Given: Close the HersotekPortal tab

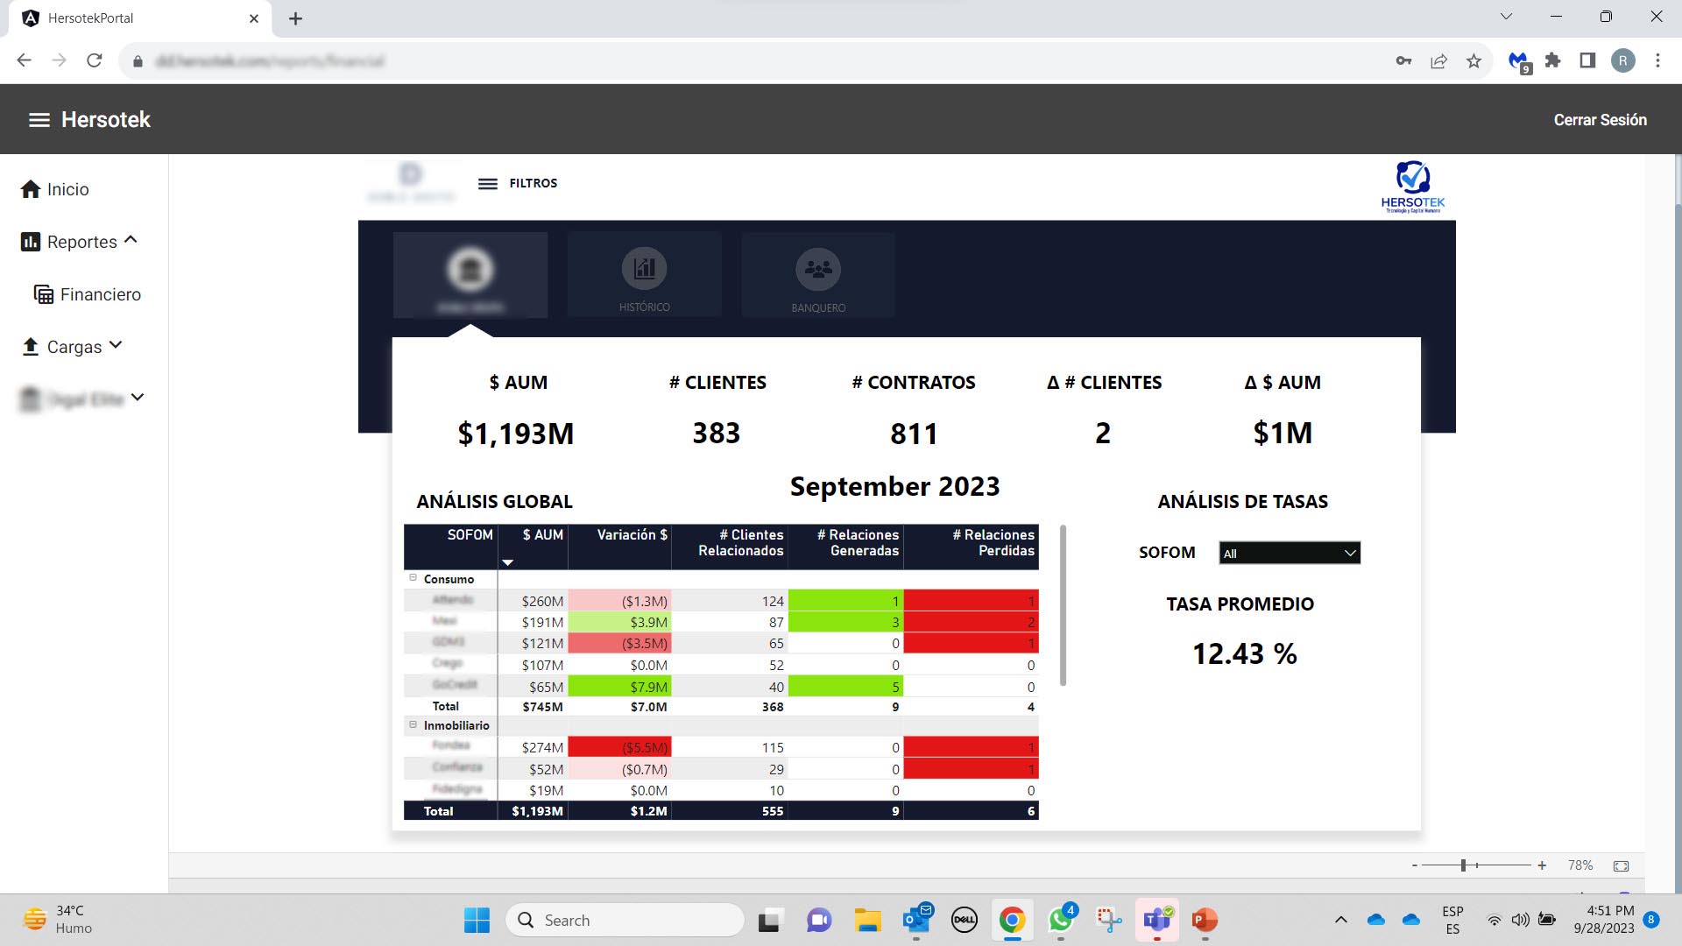Looking at the screenshot, I should click(254, 18).
